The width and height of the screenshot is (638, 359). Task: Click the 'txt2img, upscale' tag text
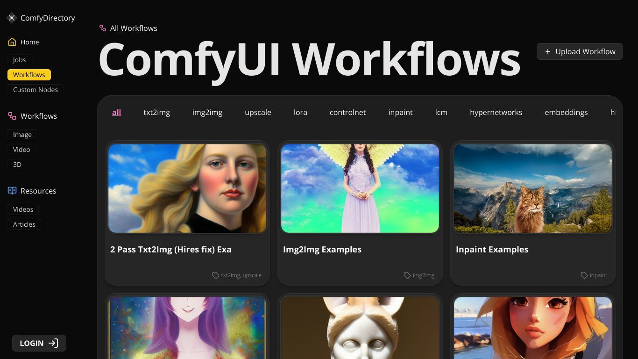(241, 275)
